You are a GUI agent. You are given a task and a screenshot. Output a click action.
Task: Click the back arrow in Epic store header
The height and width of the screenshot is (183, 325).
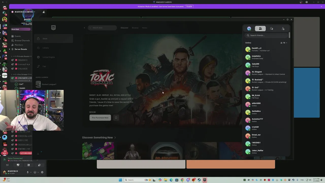[x=85, y=28]
